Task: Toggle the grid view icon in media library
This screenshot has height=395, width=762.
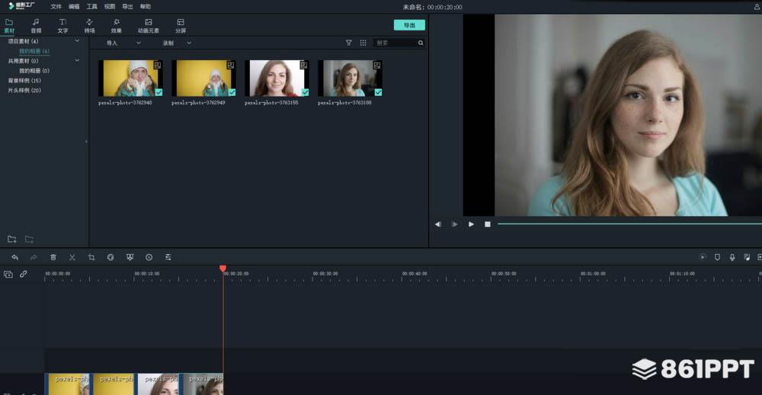Action: (363, 43)
